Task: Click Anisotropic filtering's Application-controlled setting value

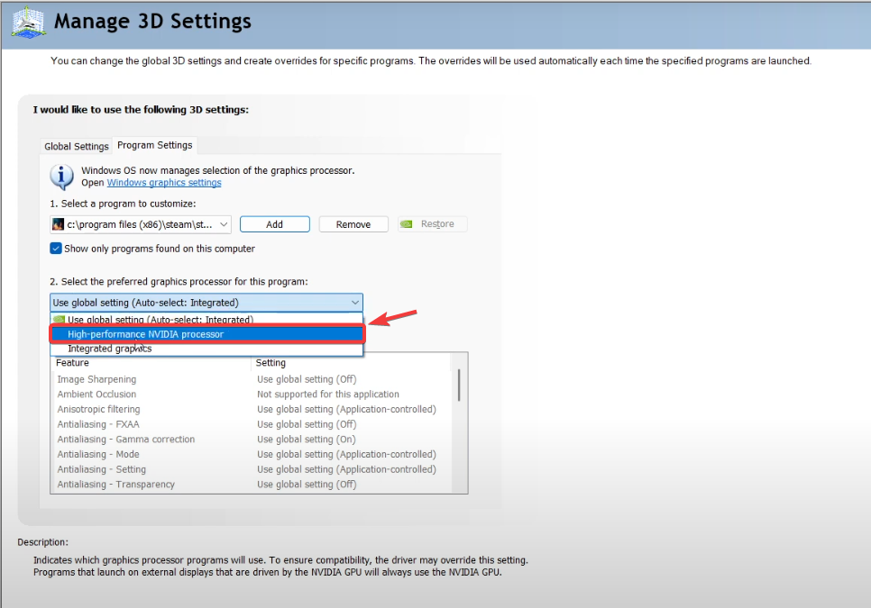Action: [x=346, y=410]
